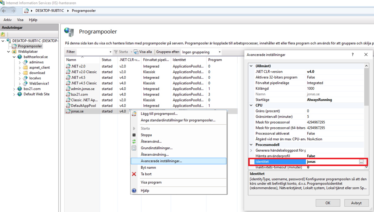Click the Starta toolbar button
The width and height of the screenshot is (374, 212).
121,52
